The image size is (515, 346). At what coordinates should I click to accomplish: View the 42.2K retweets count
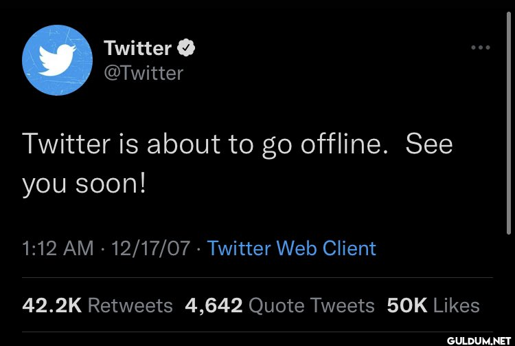click(x=52, y=305)
